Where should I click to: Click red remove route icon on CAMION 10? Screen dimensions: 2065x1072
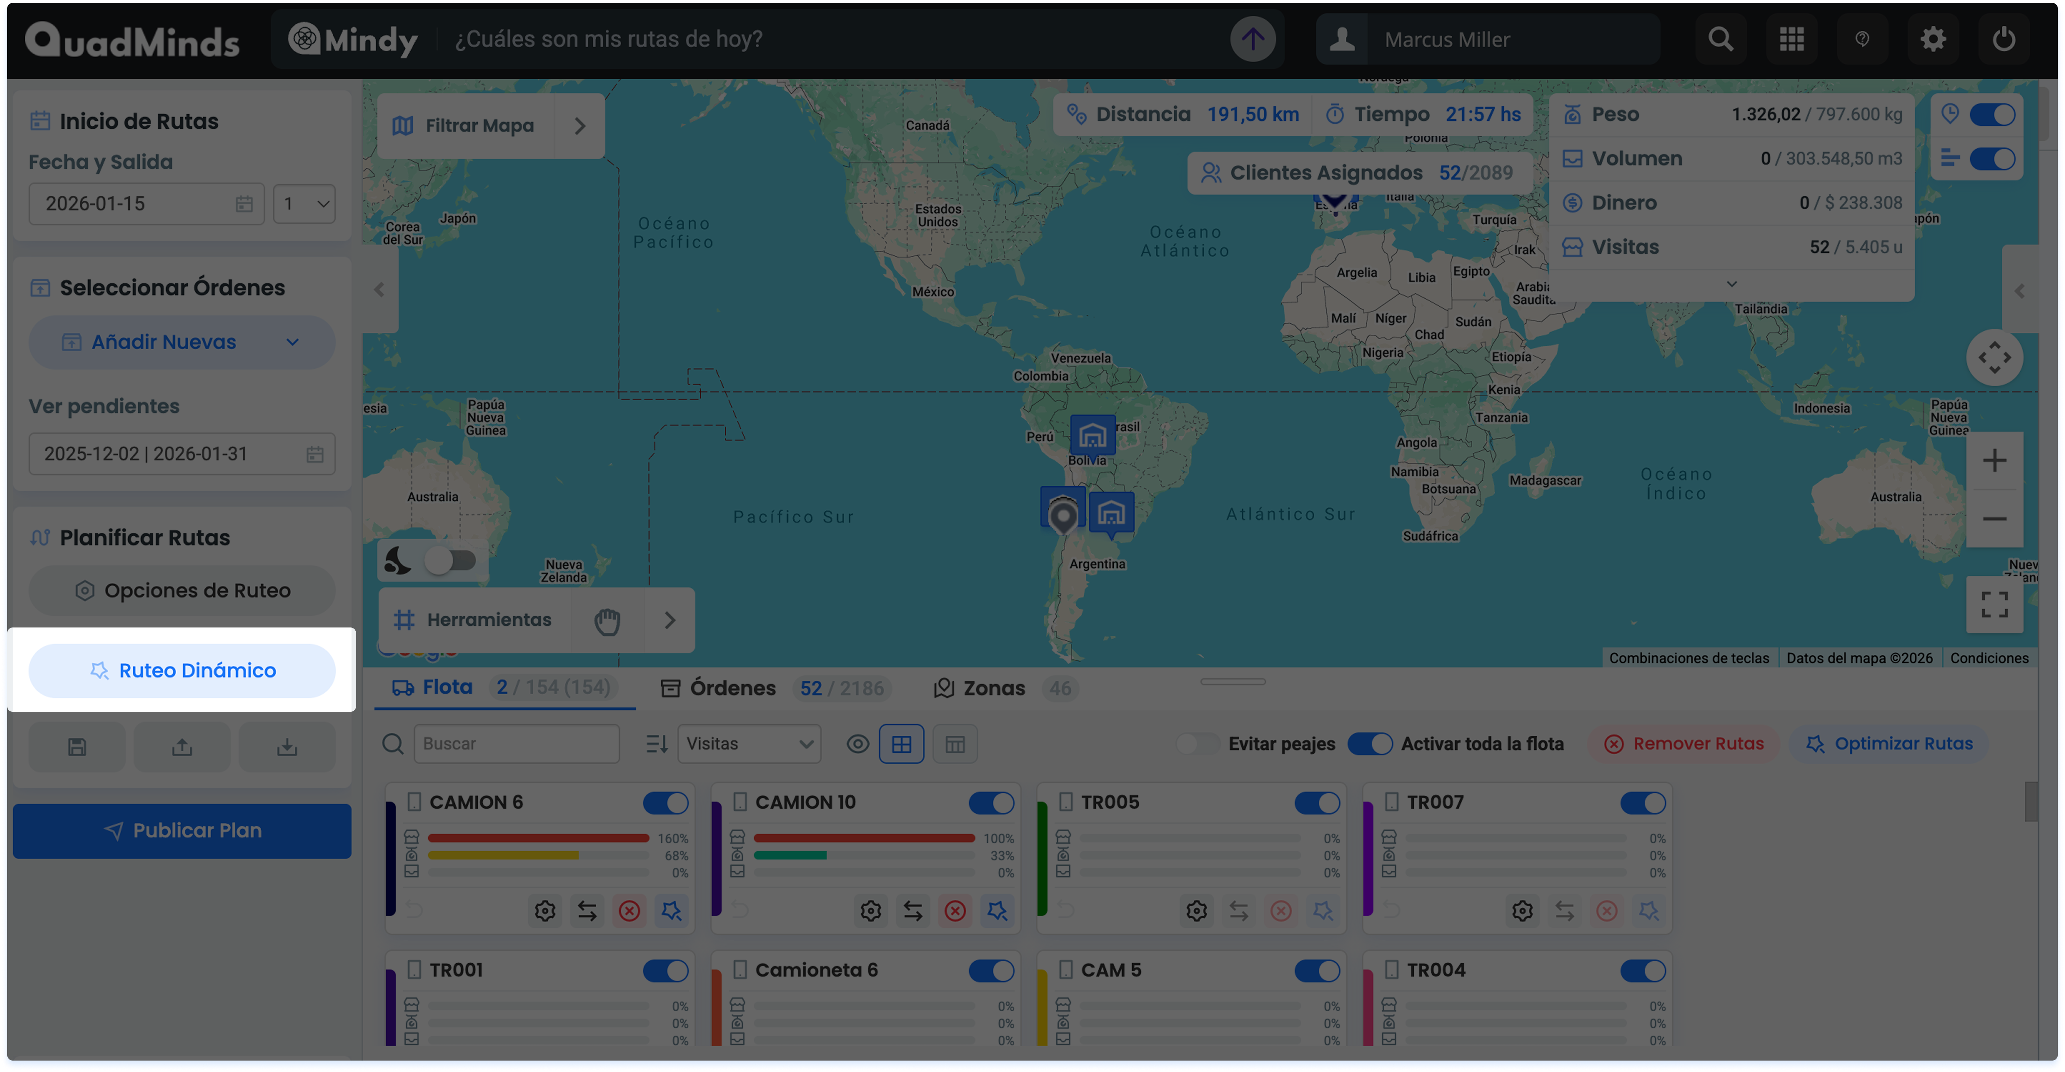coord(955,911)
